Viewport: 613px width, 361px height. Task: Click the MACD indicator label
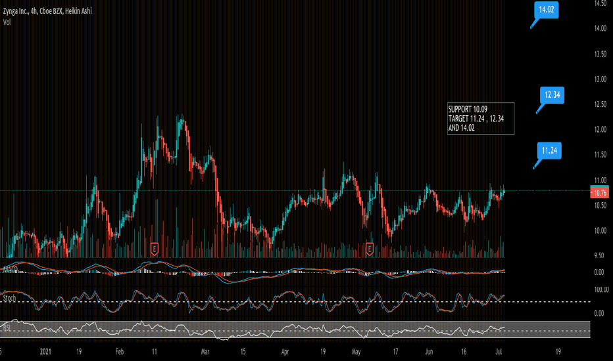tap(10, 269)
